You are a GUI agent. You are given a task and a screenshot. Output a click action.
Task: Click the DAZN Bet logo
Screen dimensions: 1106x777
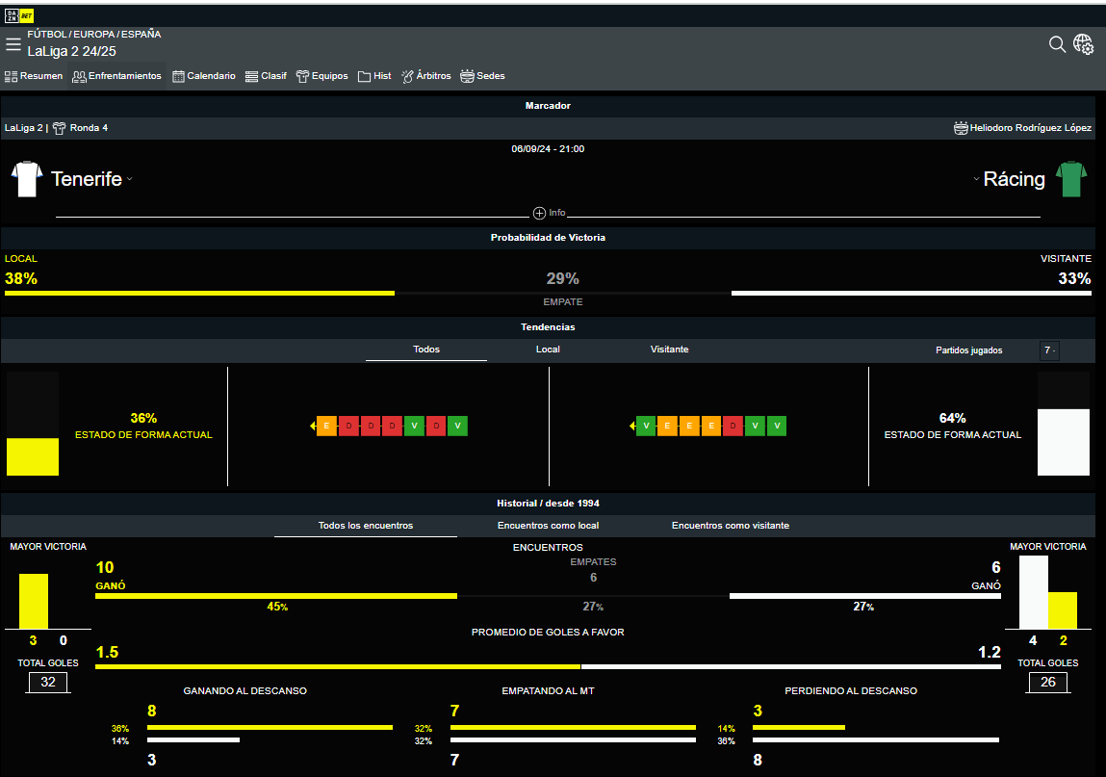(x=20, y=15)
